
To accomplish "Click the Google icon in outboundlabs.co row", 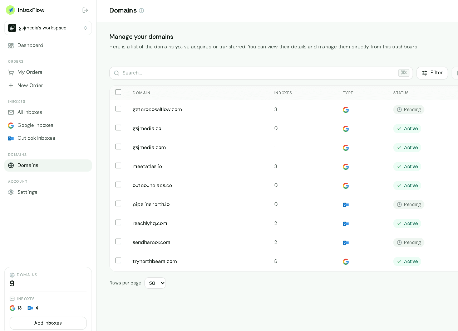I will (x=346, y=186).
